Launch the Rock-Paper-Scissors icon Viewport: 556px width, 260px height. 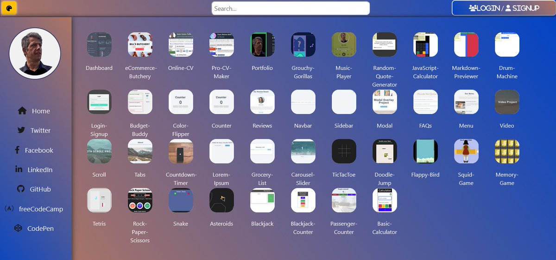pyautogui.click(x=140, y=200)
